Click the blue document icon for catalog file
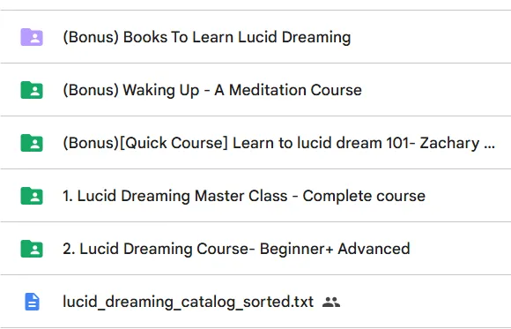The image size is (511, 329). click(x=32, y=302)
